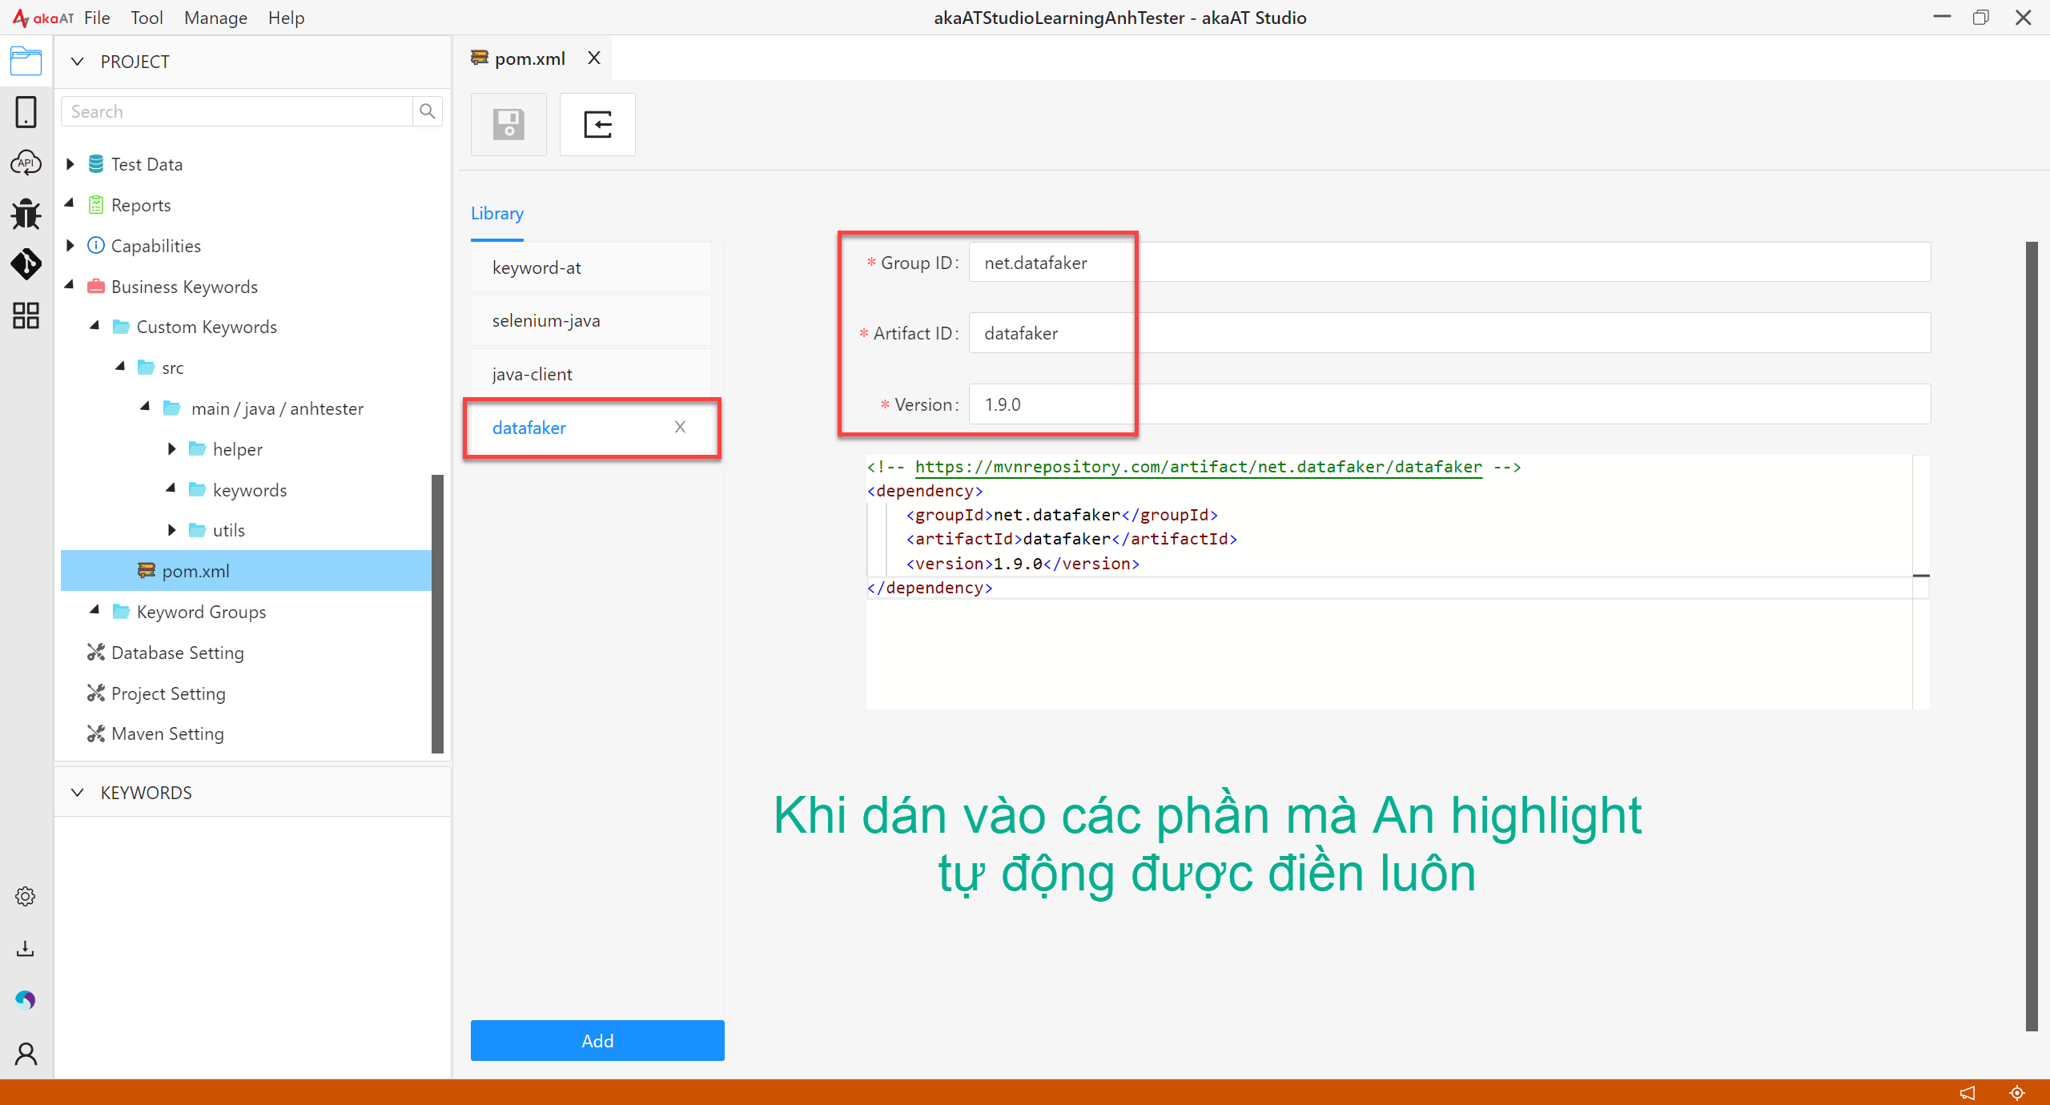The width and height of the screenshot is (2050, 1105).
Task: Click the Database Setting tools icon
Action: (x=96, y=653)
